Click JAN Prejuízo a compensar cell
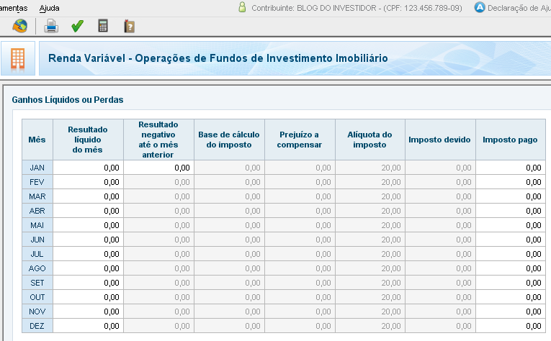This screenshot has height=341, width=551. tap(300, 168)
